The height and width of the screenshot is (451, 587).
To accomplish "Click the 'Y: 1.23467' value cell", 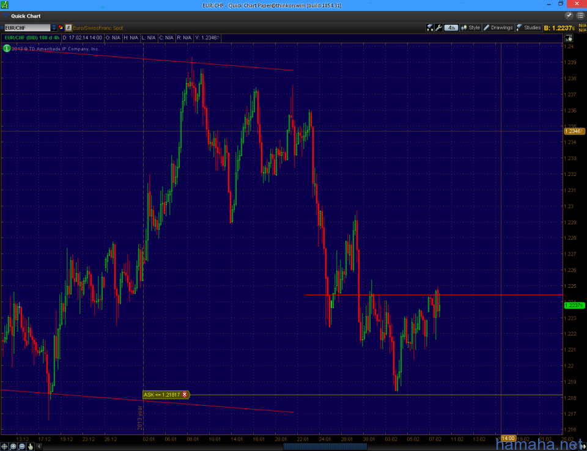I will (207, 38).
